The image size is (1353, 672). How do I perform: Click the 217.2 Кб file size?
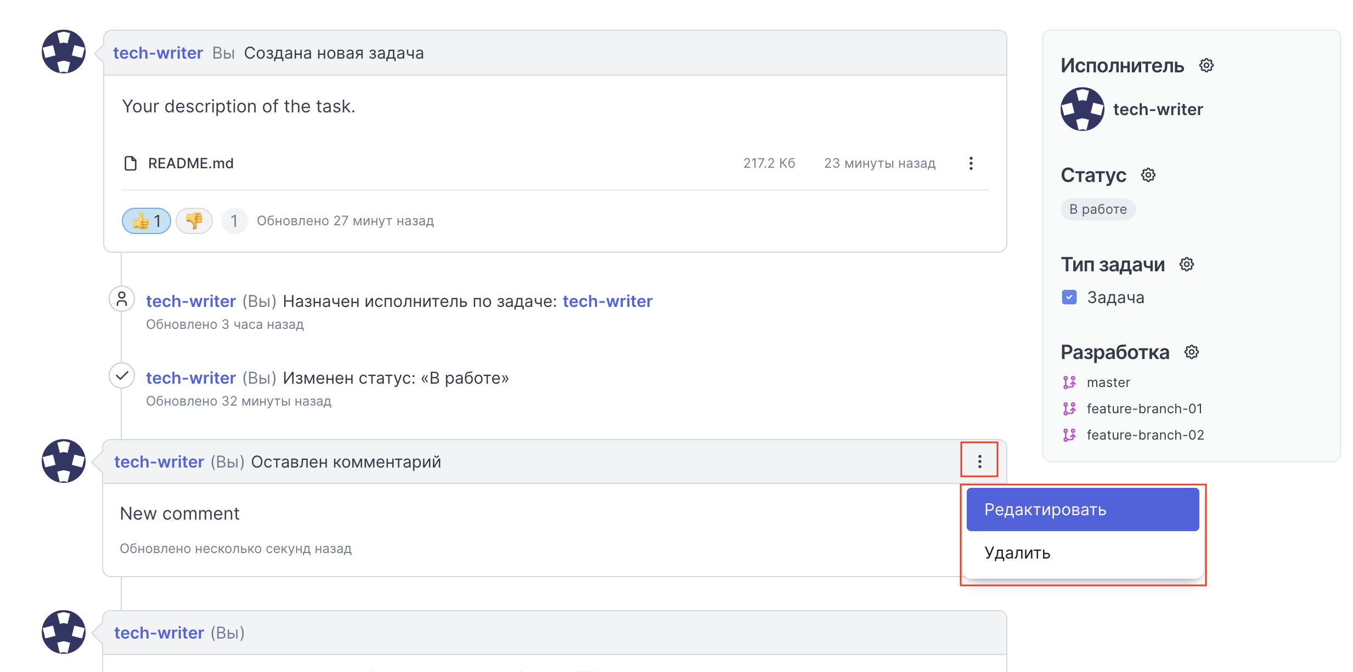pyautogui.click(x=769, y=163)
